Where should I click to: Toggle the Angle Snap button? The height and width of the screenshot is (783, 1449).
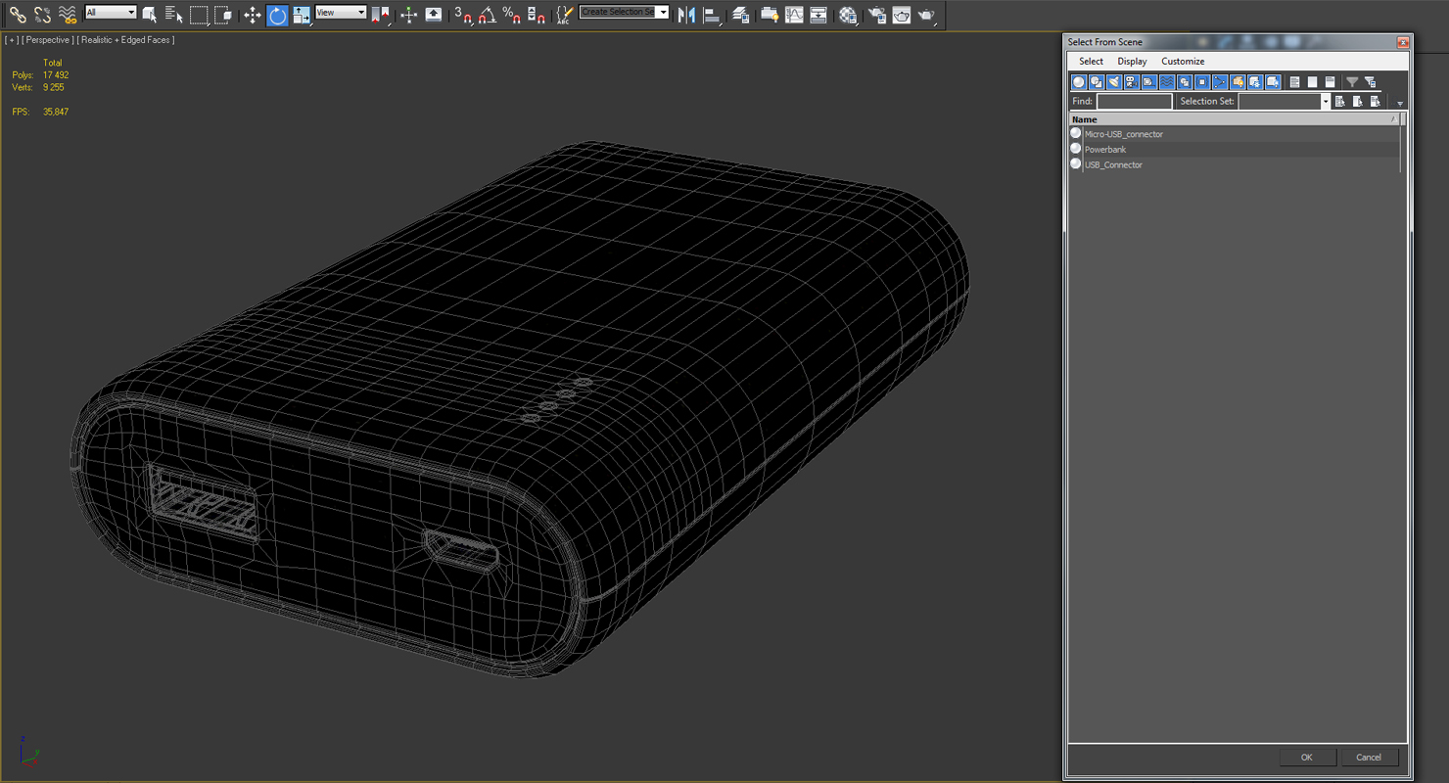(x=488, y=15)
